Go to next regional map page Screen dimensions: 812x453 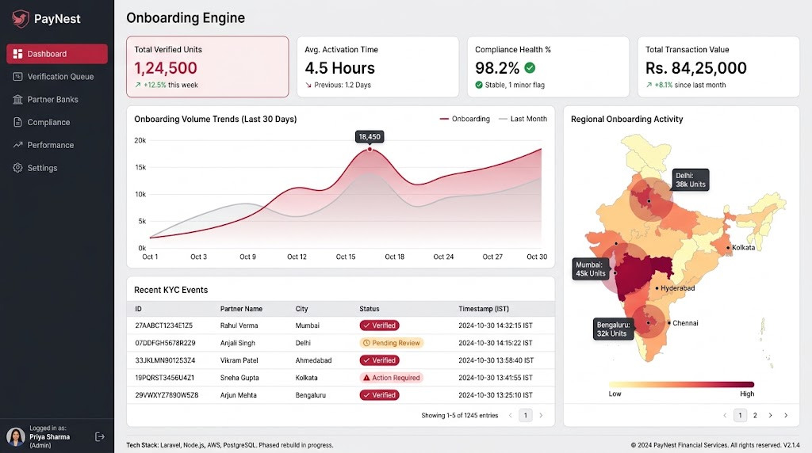(x=771, y=415)
